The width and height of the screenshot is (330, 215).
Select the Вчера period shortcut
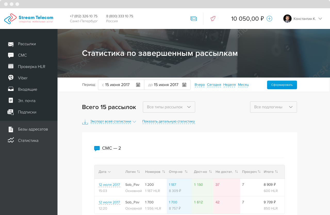[200, 85]
